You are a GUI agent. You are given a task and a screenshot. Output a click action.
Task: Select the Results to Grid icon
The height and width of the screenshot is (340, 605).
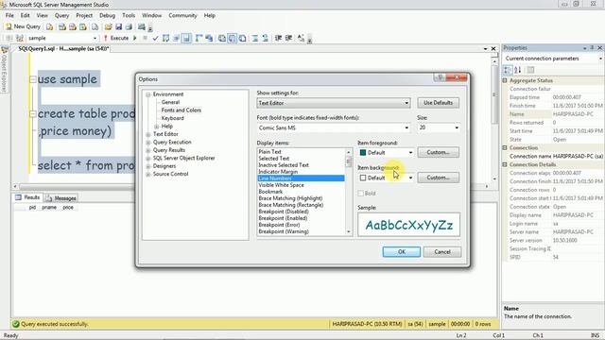(232, 38)
